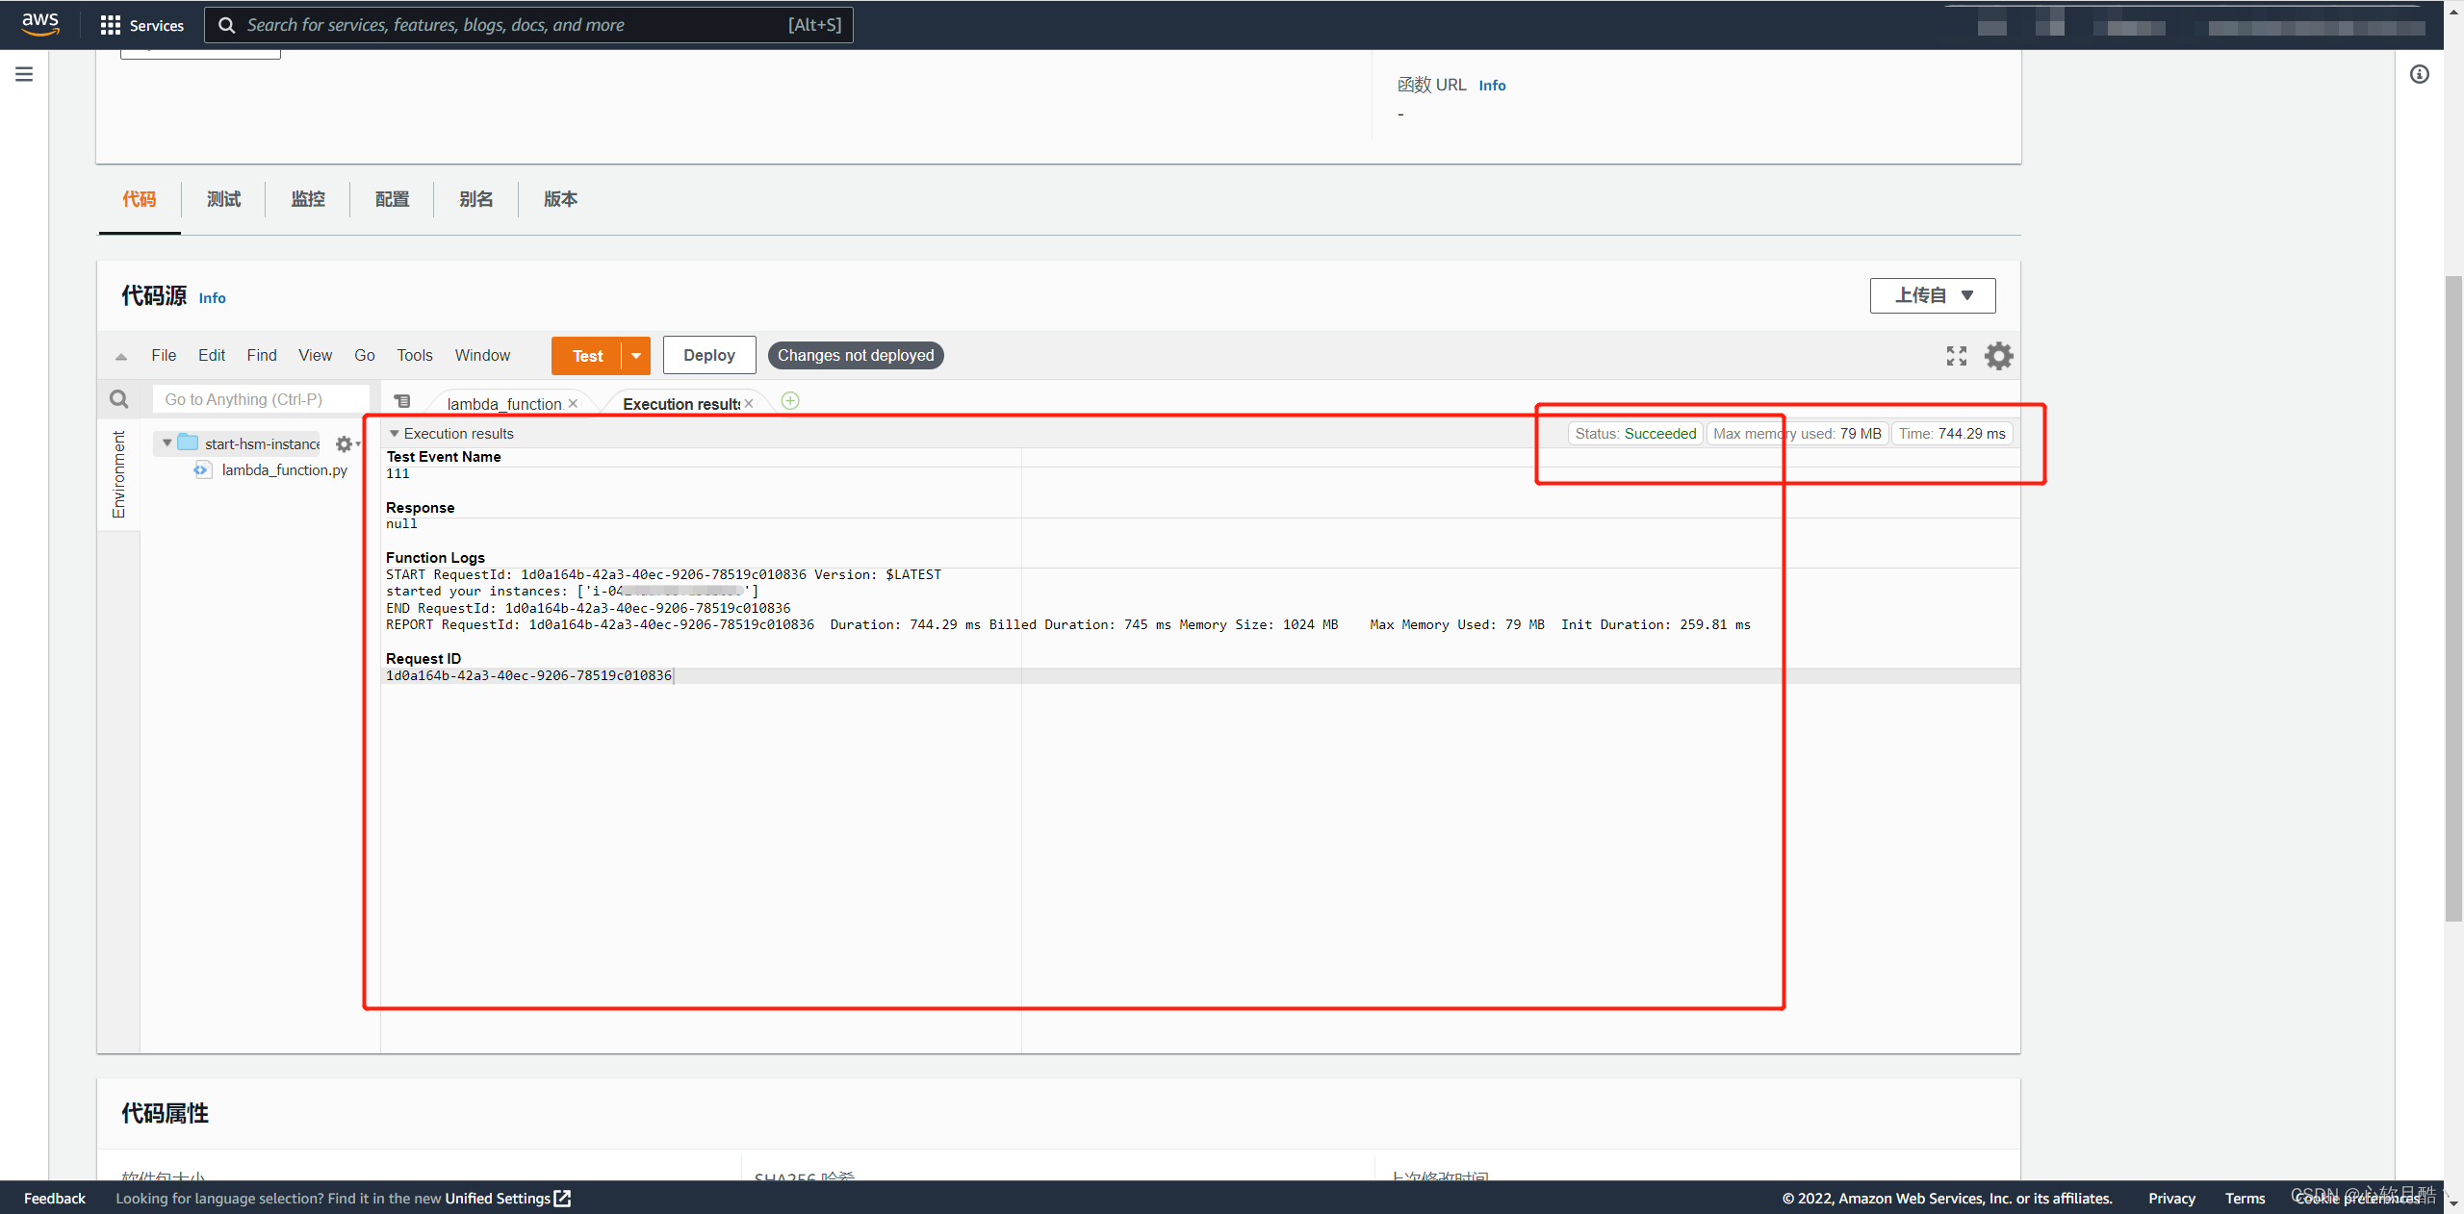The width and height of the screenshot is (2464, 1214).
Task: Click the Go to Anything field
Action: pyautogui.click(x=260, y=399)
